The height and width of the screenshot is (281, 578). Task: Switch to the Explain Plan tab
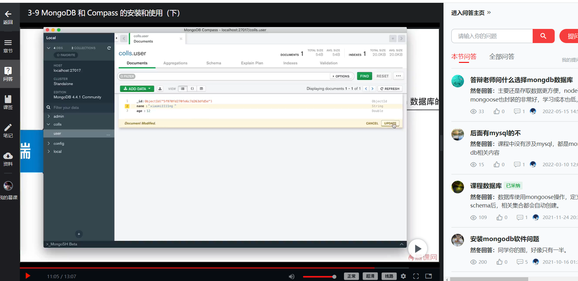pyautogui.click(x=252, y=63)
